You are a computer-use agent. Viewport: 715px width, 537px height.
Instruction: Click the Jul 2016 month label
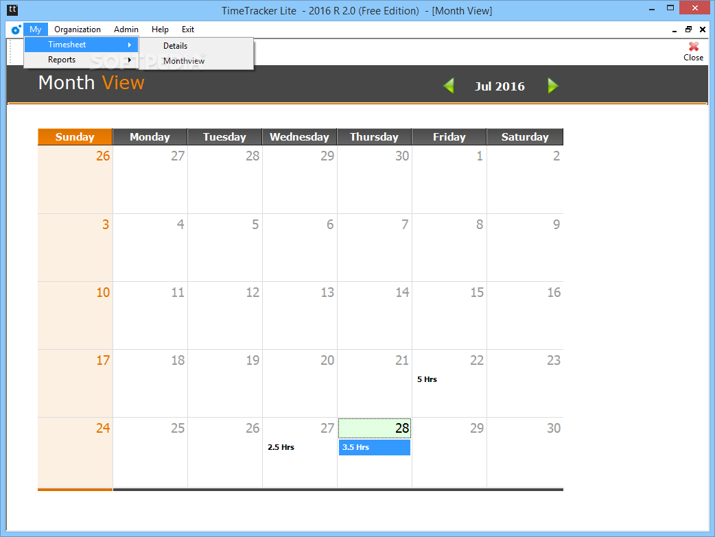[x=500, y=86]
